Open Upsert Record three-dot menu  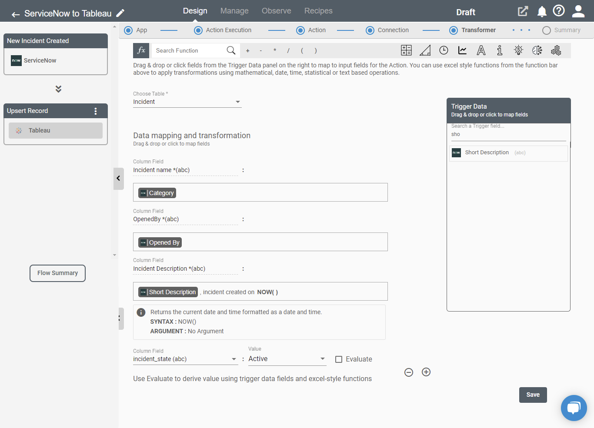click(x=96, y=111)
